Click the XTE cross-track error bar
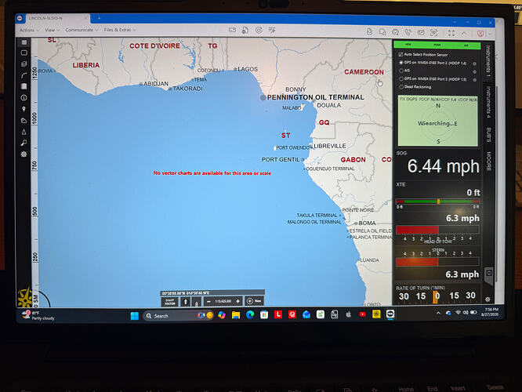 coord(437,201)
